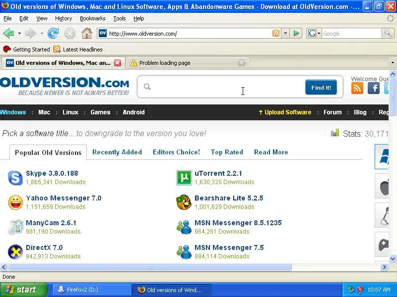Switch to the Editors Choice! tab
The width and height of the screenshot is (397, 297).
177,152
